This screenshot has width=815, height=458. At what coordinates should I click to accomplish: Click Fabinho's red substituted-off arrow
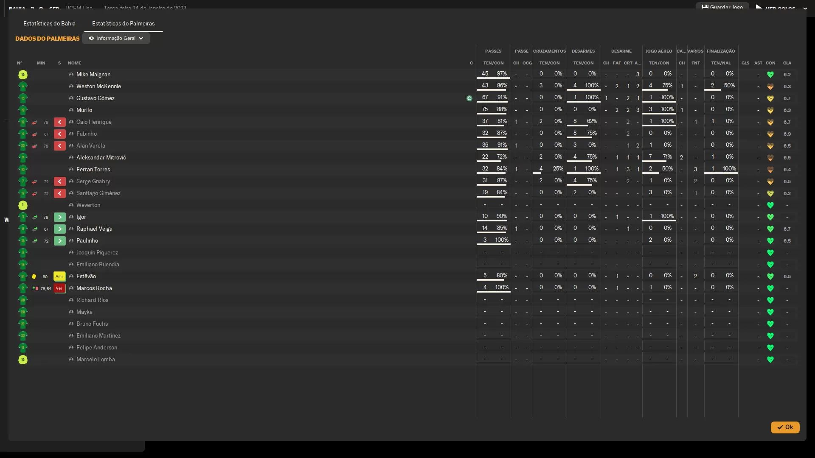pos(59,134)
